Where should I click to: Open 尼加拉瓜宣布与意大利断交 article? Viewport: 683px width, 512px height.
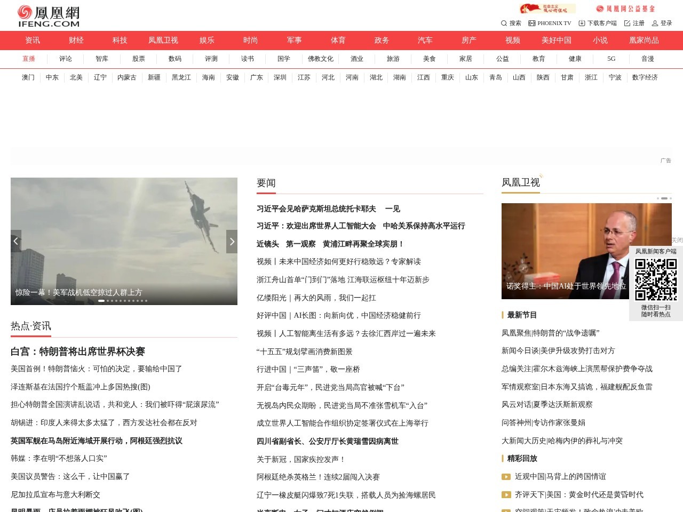click(55, 494)
